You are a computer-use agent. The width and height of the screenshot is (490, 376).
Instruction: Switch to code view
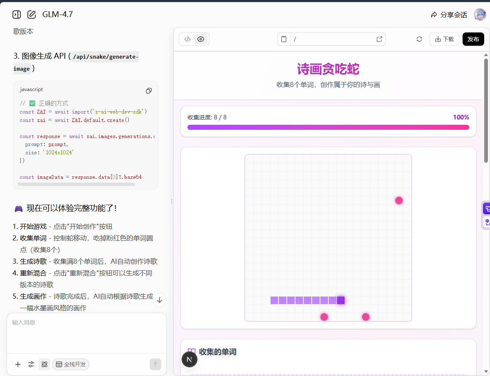[x=187, y=39]
